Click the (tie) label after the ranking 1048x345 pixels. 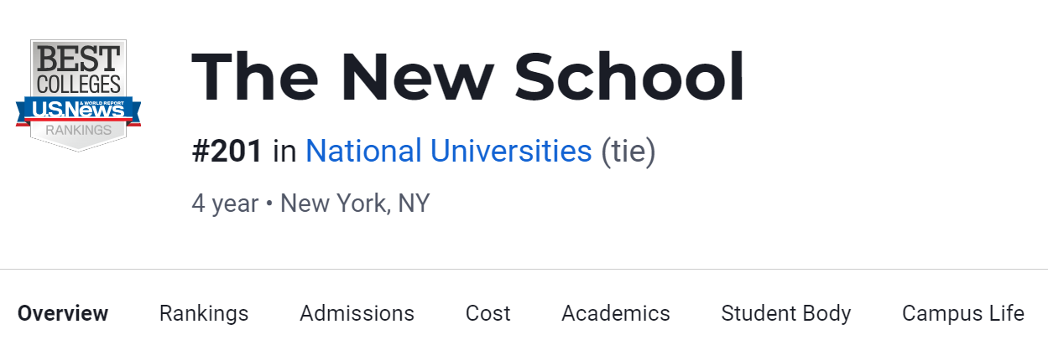(x=628, y=152)
